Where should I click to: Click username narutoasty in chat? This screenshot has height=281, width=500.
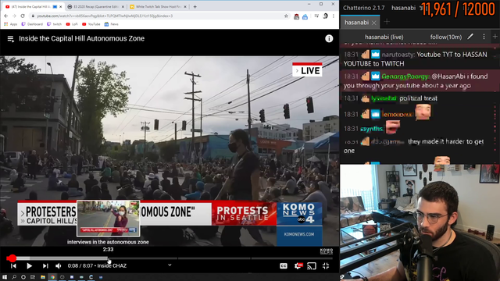(398, 55)
